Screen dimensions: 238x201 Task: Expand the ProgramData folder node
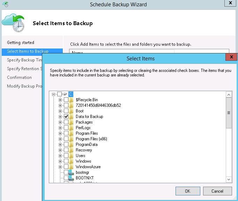tap(60, 145)
